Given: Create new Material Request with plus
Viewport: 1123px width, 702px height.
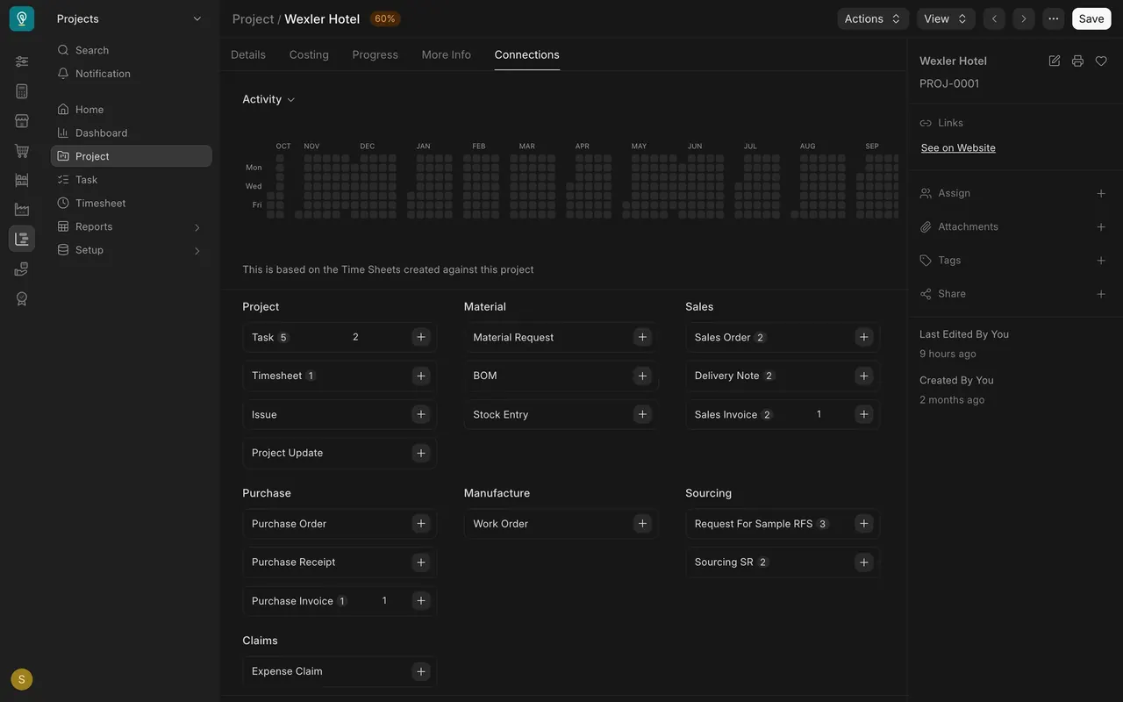Looking at the screenshot, I should [x=642, y=337].
